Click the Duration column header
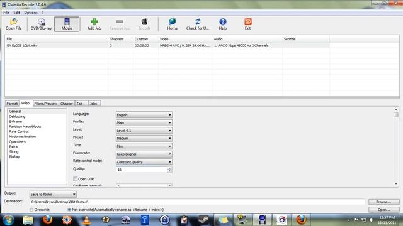 (x=146, y=39)
